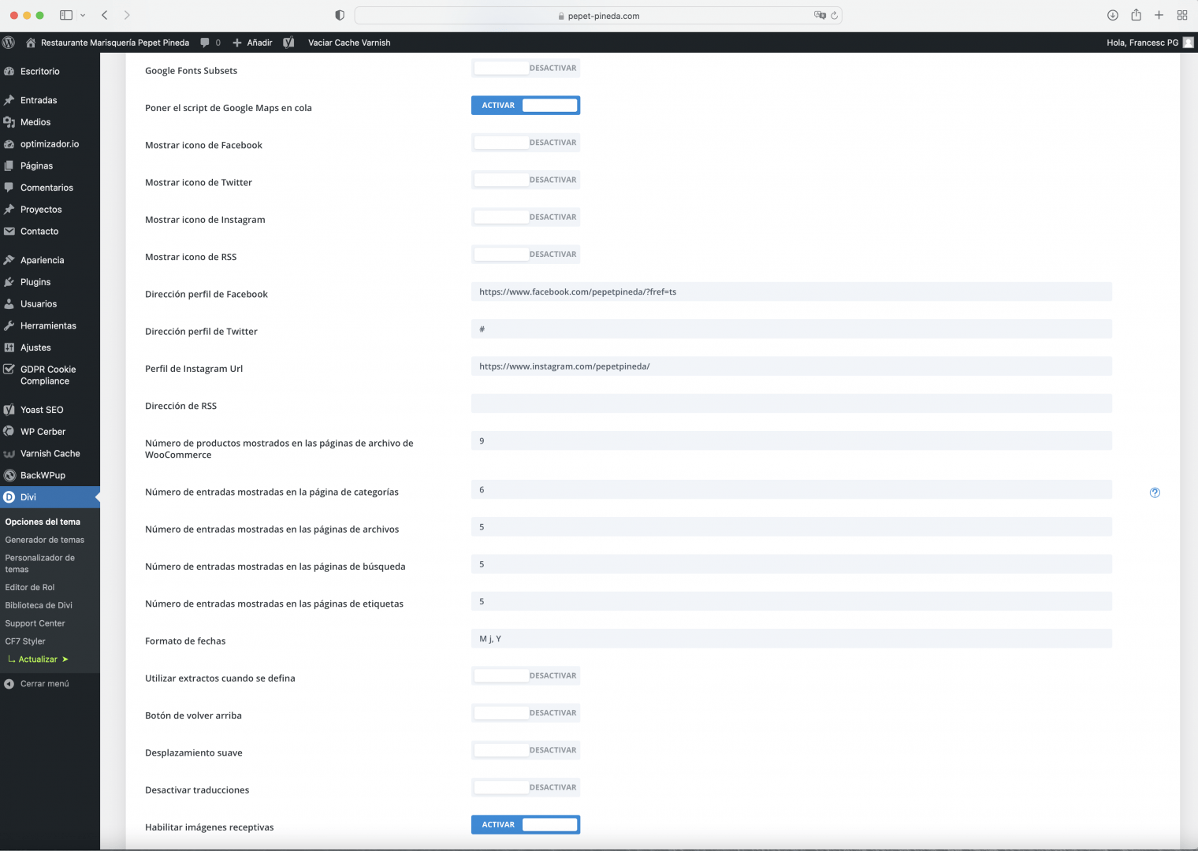Screen dimensions: 1198x851
Task: Show Safari tab overview grid
Action: point(1182,15)
